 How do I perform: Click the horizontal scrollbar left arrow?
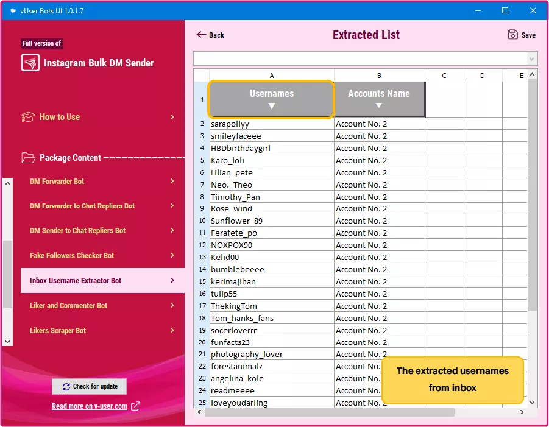click(199, 412)
